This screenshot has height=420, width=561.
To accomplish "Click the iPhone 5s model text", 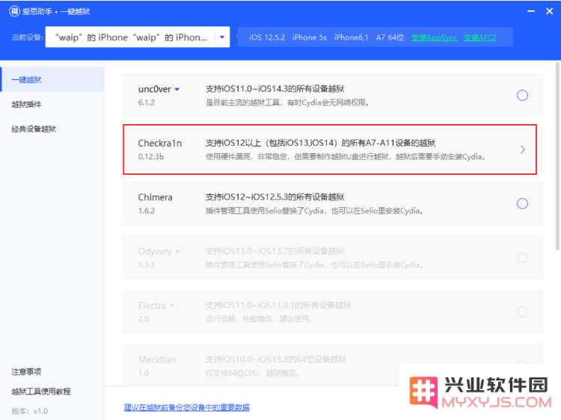I will click(x=310, y=37).
